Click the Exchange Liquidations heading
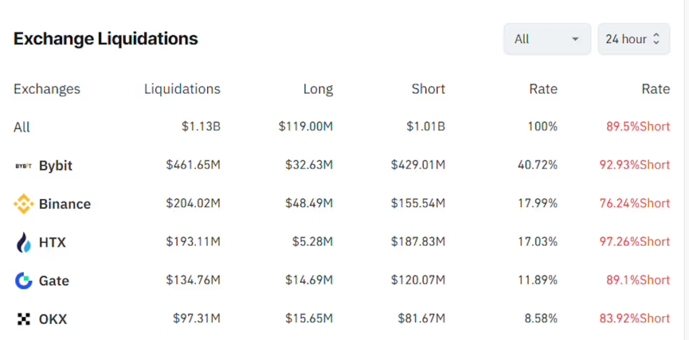Screen dimensions: 689x340 coord(106,39)
